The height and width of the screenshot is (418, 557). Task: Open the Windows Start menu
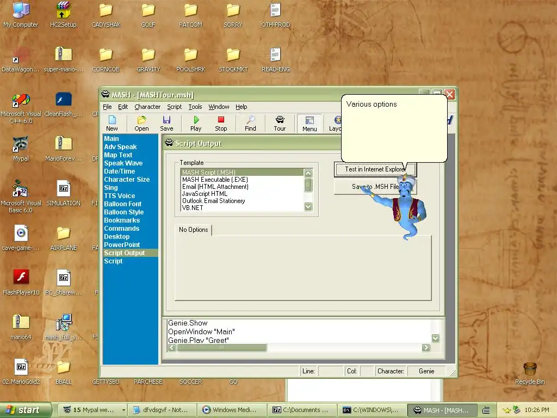click(25, 410)
